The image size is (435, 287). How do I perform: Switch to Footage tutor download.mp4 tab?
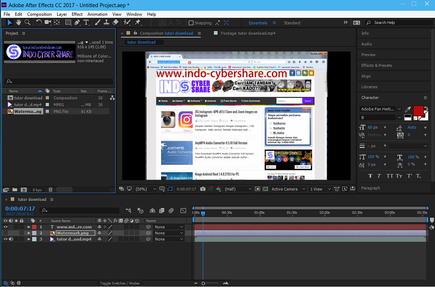tap(248, 33)
